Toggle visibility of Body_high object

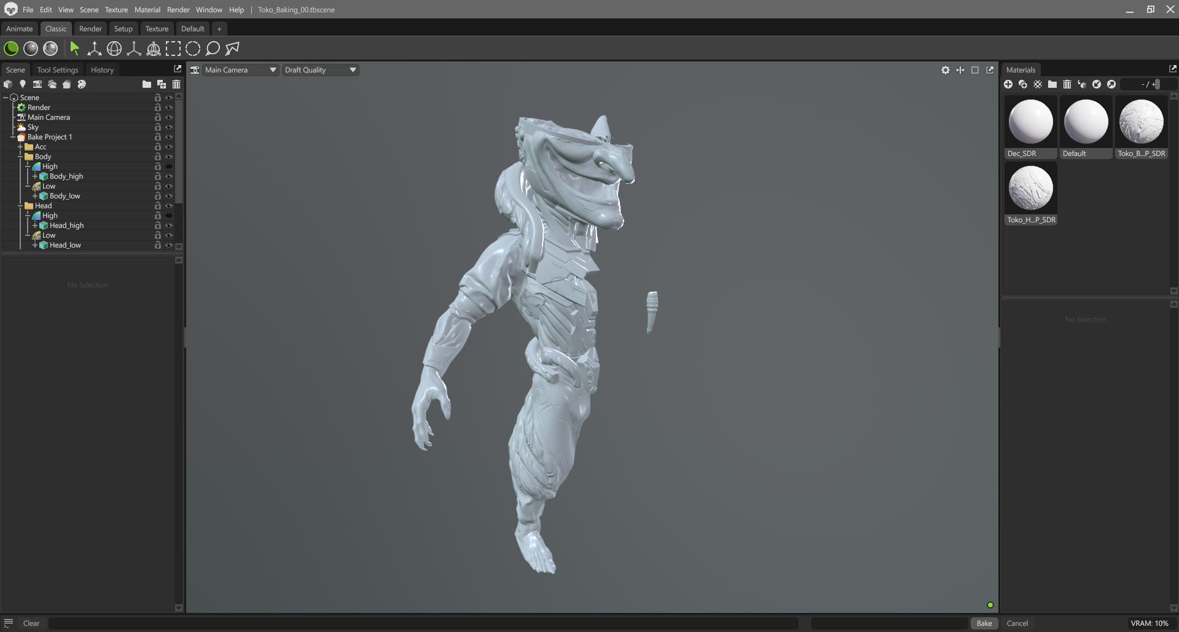tap(169, 176)
